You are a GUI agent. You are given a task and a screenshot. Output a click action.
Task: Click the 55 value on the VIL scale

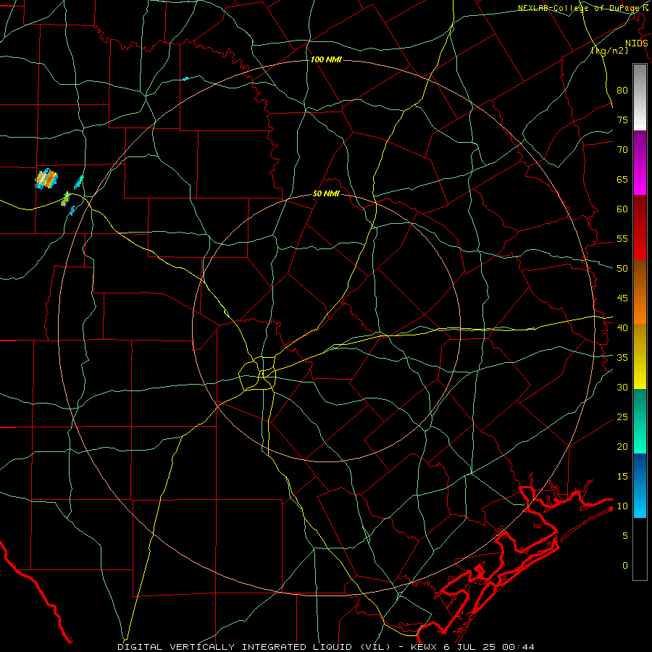pyautogui.click(x=622, y=239)
